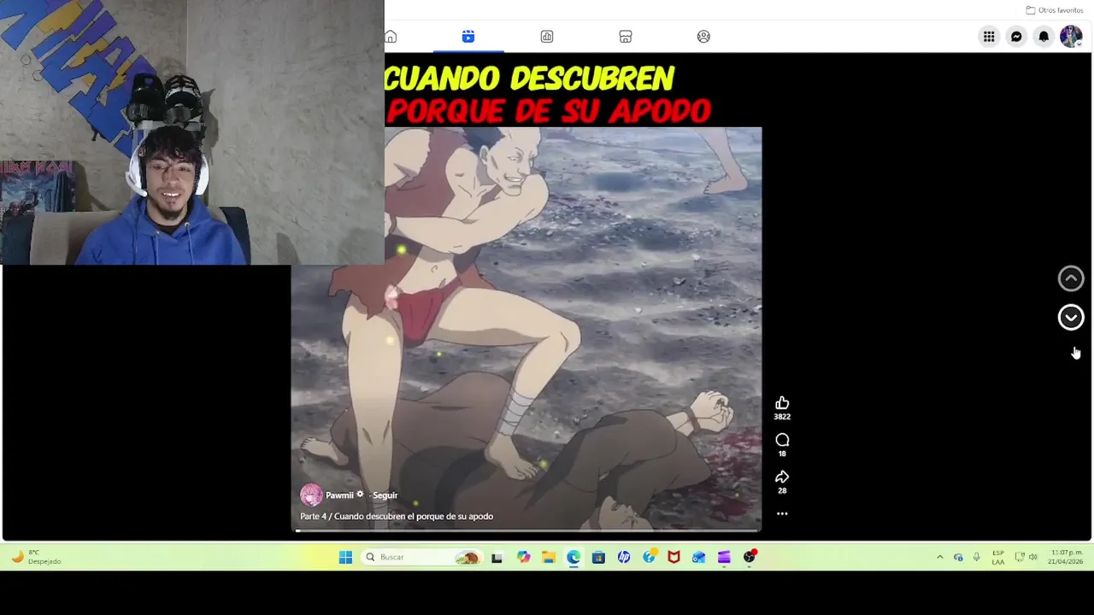Viewport: 1094px width, 615px height.
Task: Open the purple stacked app in taskbar
Action: tap(724, 557)
